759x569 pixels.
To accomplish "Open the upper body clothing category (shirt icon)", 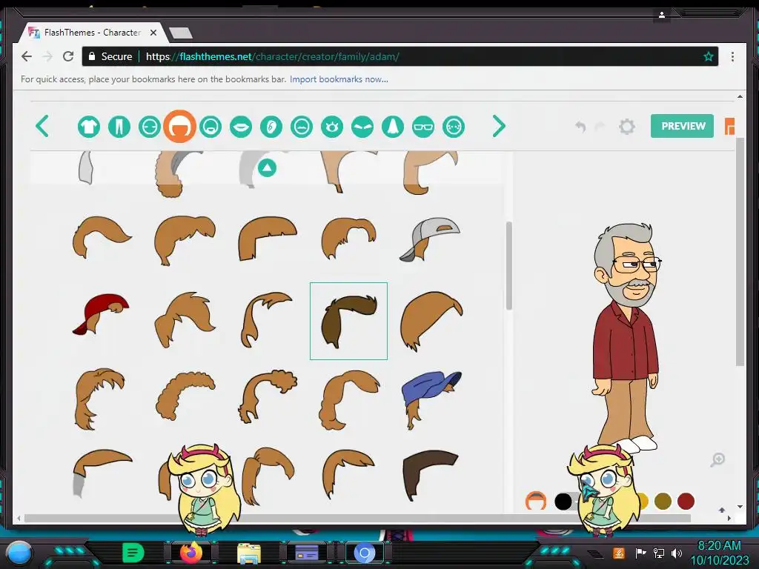I will click(89, 127).
